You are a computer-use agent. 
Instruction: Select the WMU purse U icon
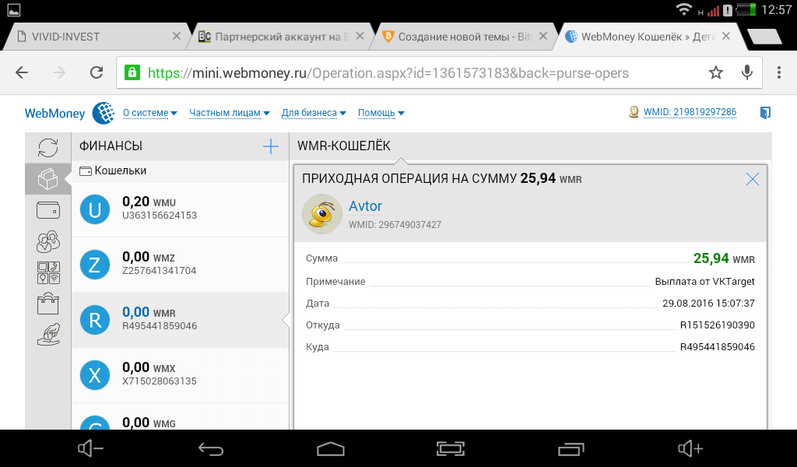point(95,209)
